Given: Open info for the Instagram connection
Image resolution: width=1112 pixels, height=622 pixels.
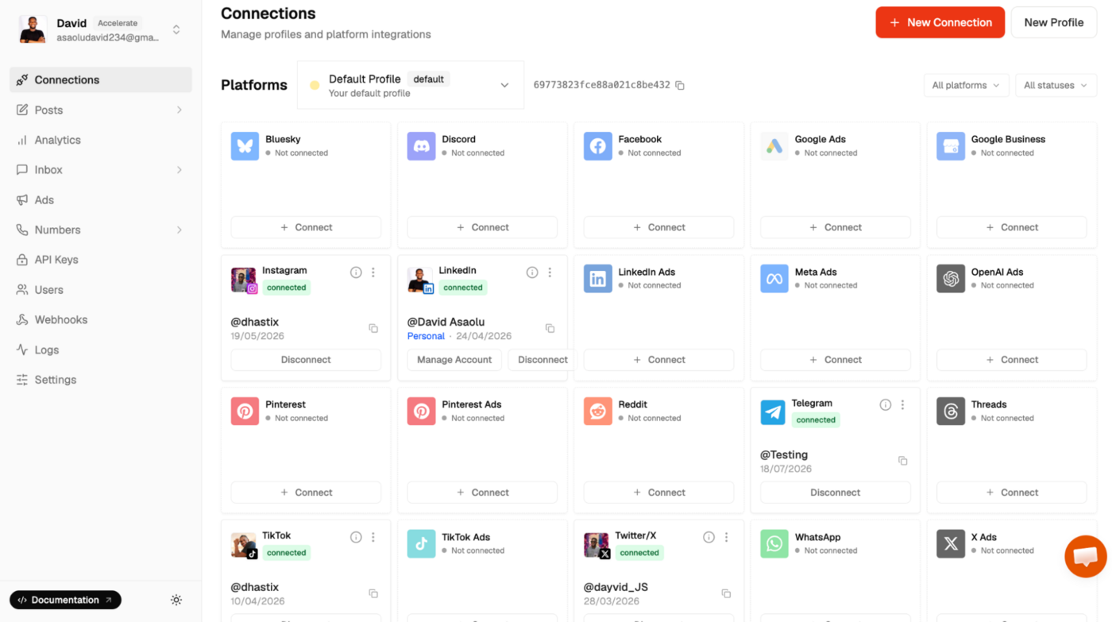Looking at the screenshot, I should pos(356,272).
